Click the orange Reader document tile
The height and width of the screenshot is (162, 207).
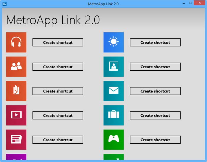click(x=16, y=91)
